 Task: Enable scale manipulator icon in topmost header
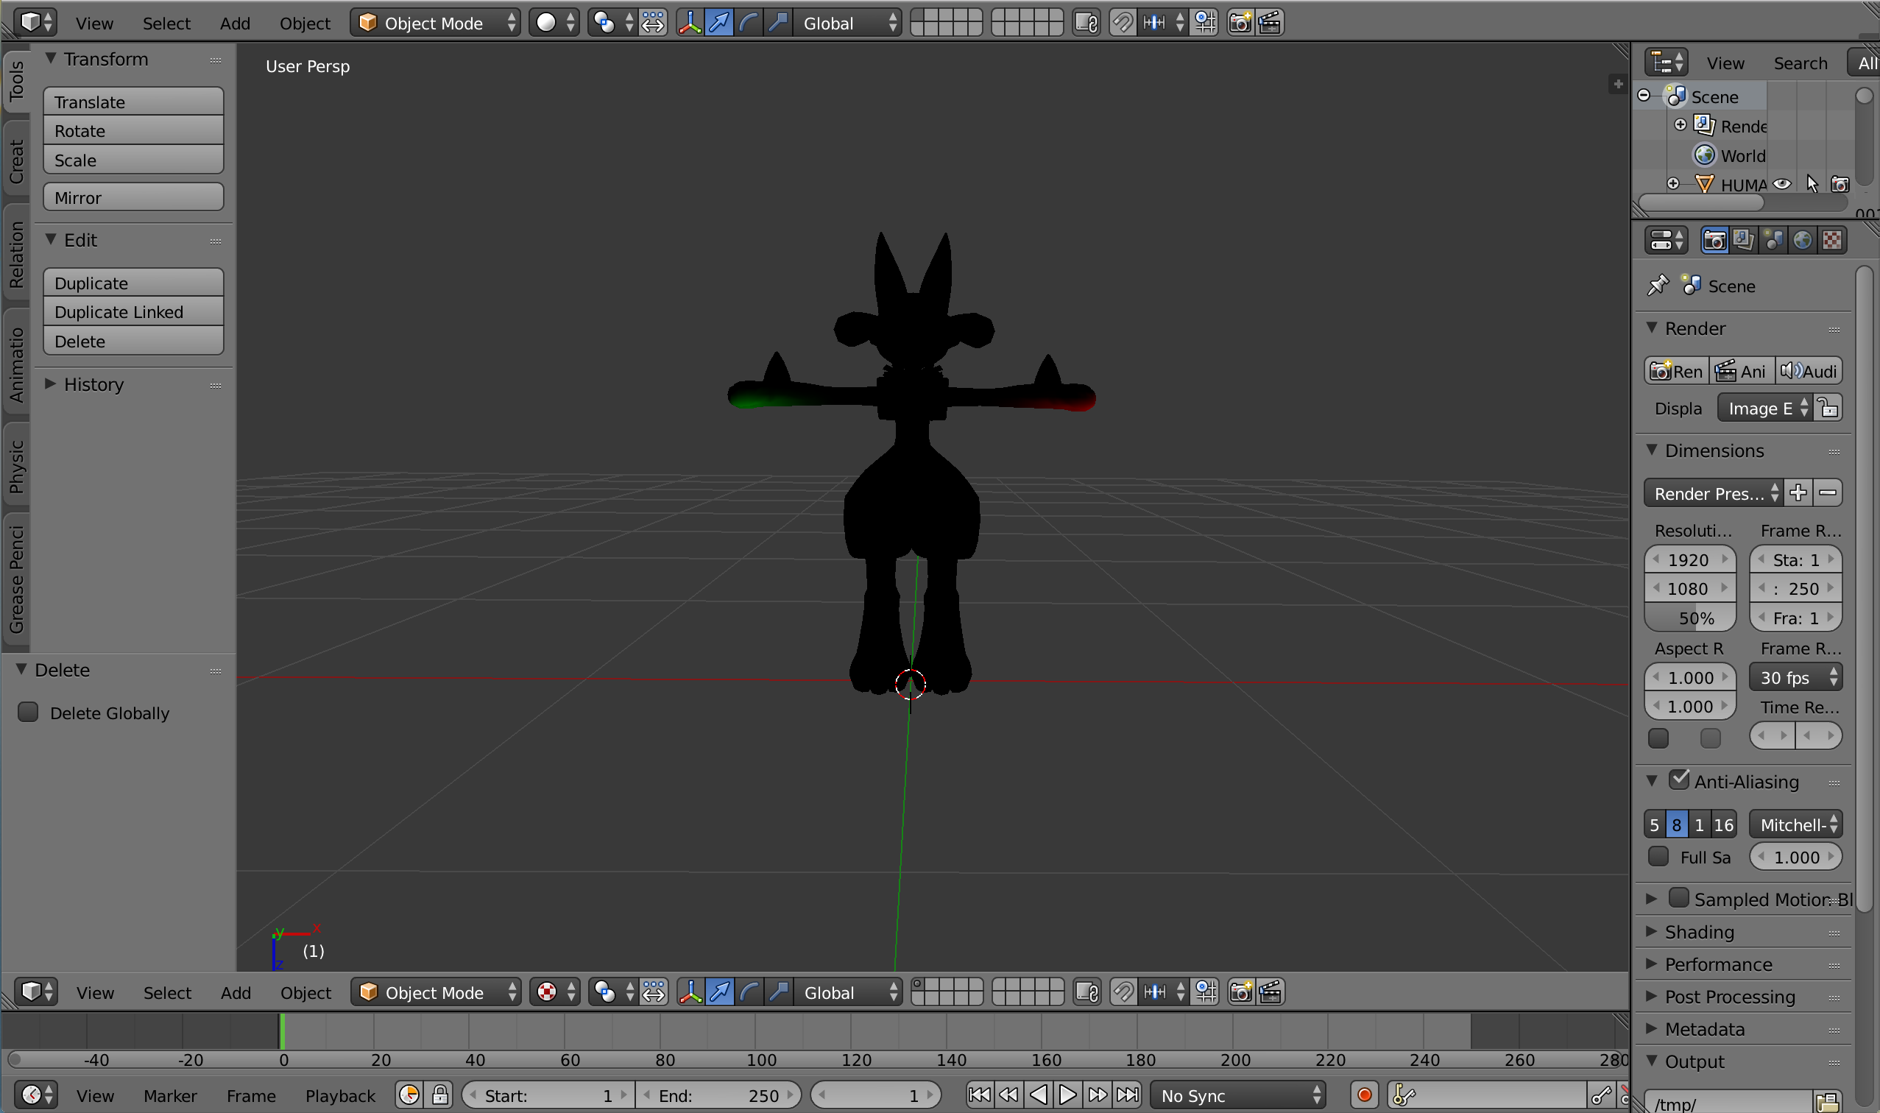(x=778, y=23)
